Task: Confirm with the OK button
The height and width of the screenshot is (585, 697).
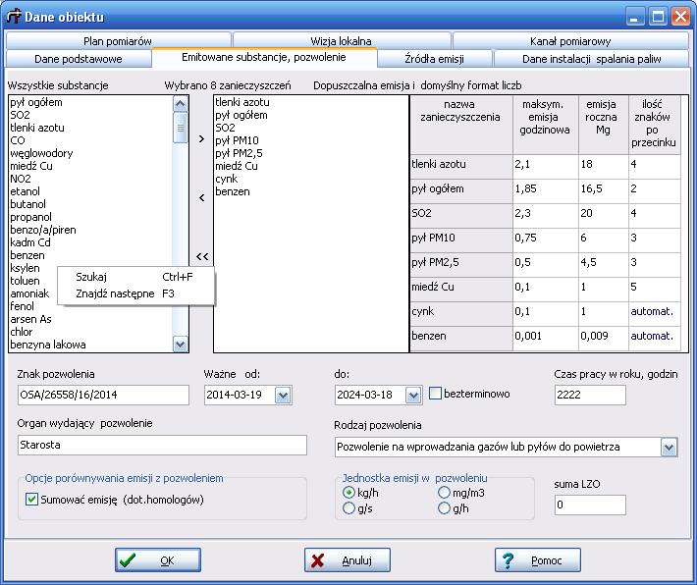Action: (158, 560)
